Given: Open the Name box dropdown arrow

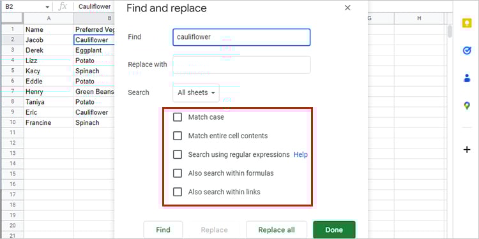Looking at the screenshot, I should (47, 7).
